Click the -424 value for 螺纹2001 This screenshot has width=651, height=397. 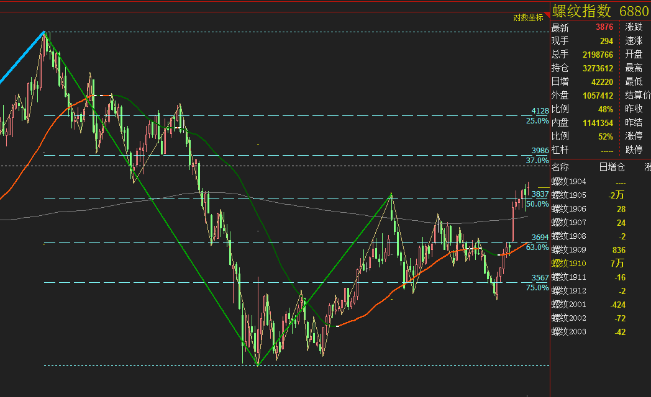coord(618,305)
